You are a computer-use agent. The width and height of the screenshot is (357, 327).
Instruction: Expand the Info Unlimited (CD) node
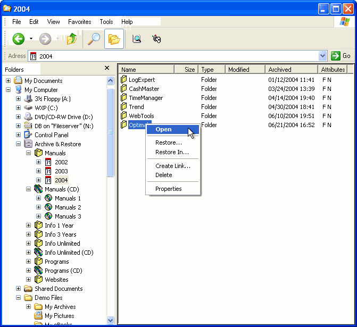(x=28, y=253)
